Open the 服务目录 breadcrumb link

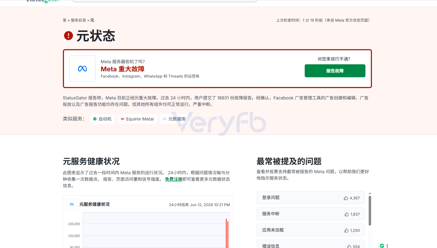pos(78,20)
